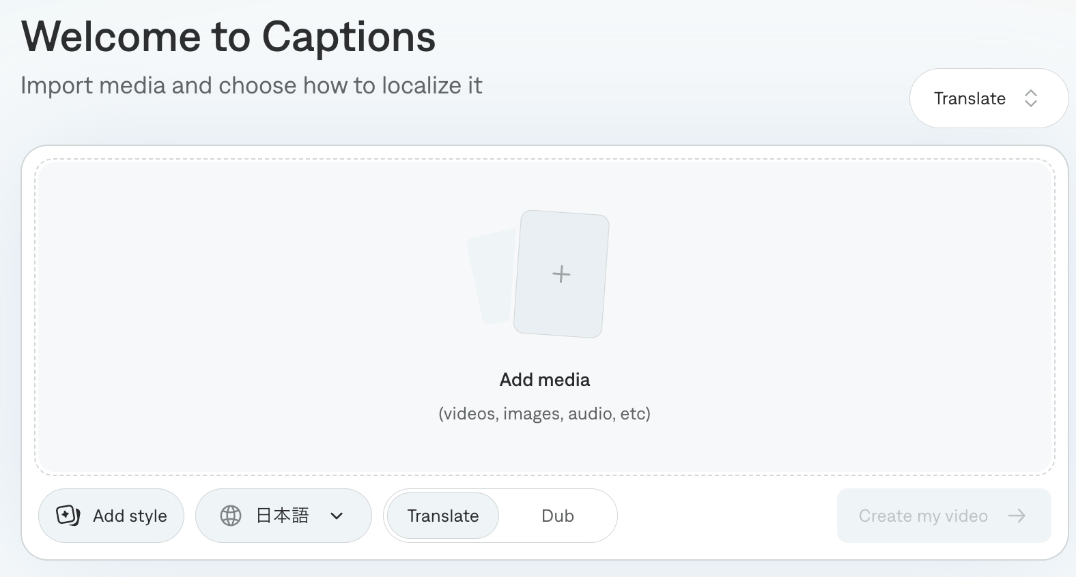Open the 日本語 language dropdown
Viewport: 1076px width, 577px height.
pos(283,516)
